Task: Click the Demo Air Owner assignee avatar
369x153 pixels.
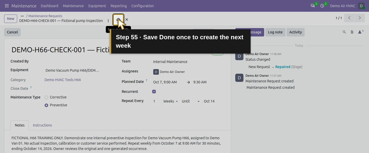Action: pyautogui.click(x=156, y=72)
